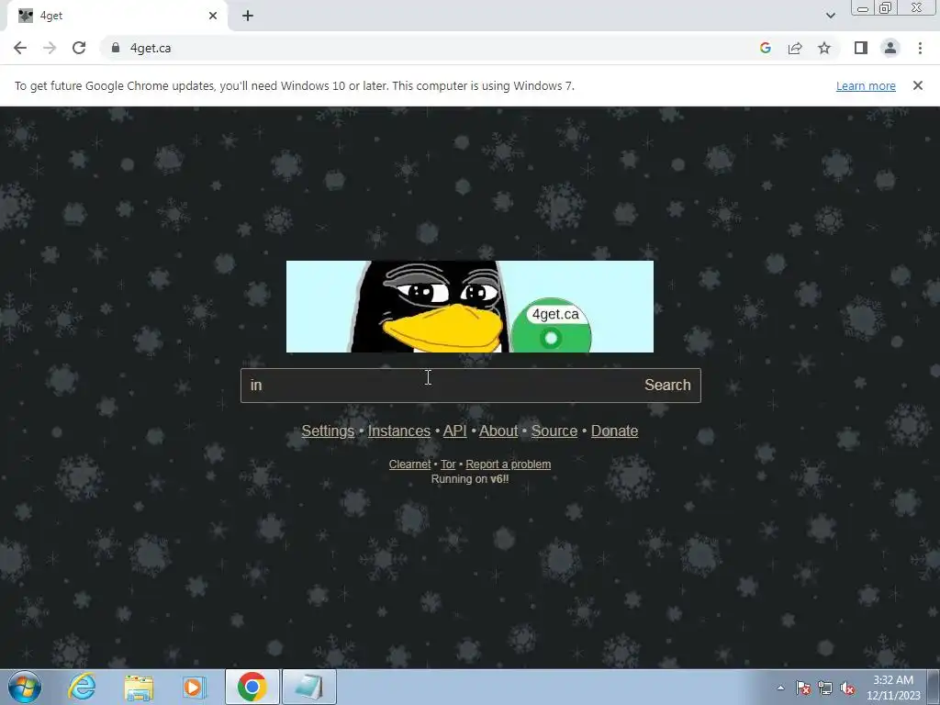Open the Action Center flag icon
Image resolution: width=940 pixels, height=705 pixels.
pyautogui.click(x=803, y=688)
